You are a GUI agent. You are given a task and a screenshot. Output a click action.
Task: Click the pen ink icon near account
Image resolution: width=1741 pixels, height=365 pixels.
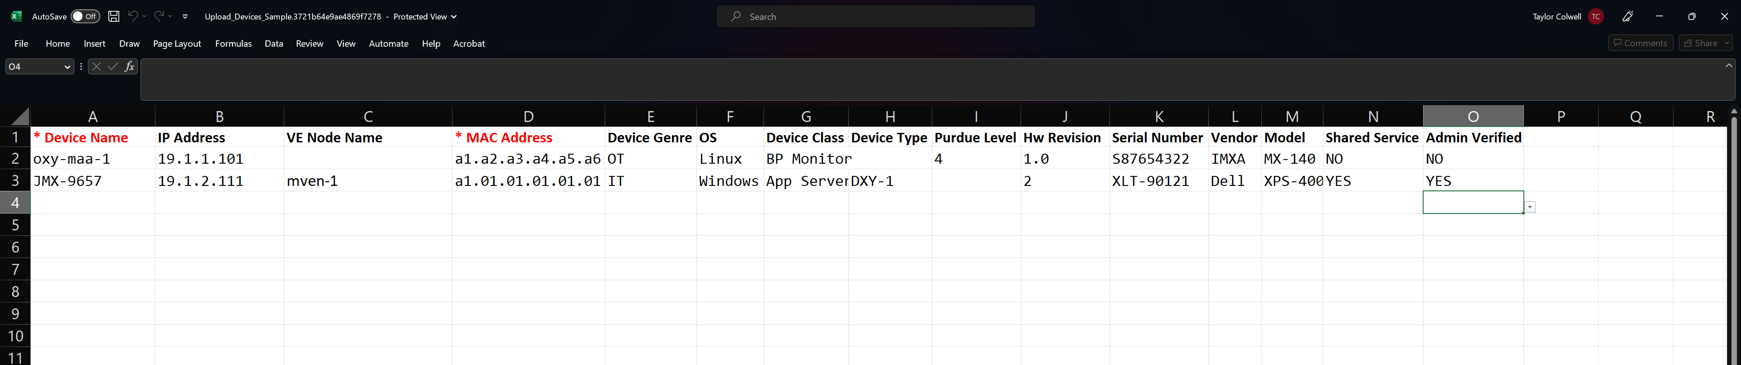pyautogui.click(x=1628, y=16)
